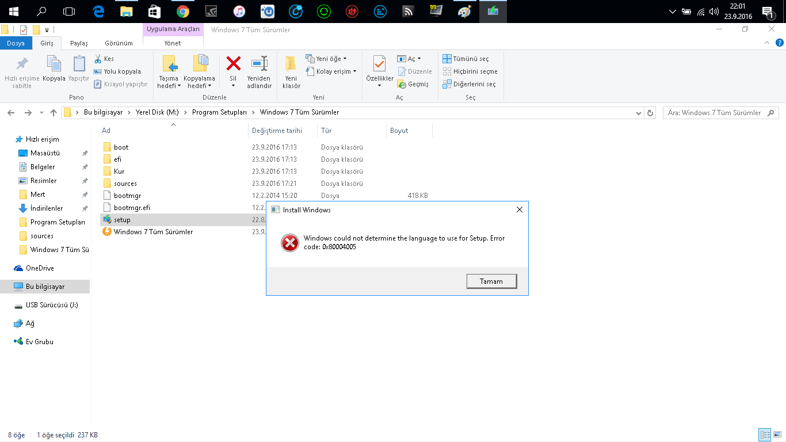Click the Tamam button in error dialog
Viewport: 786px width, 442px height.
(x=491, y=281)
